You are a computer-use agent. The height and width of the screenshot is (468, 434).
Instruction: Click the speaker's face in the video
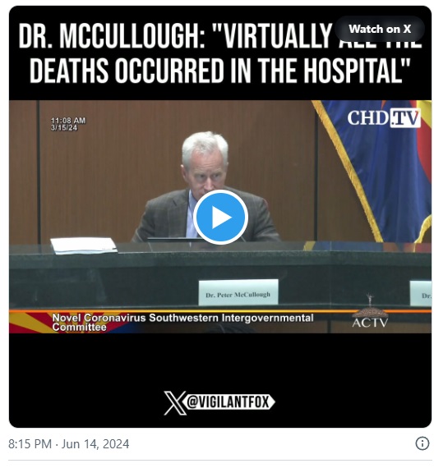click(x=208, y=173)
